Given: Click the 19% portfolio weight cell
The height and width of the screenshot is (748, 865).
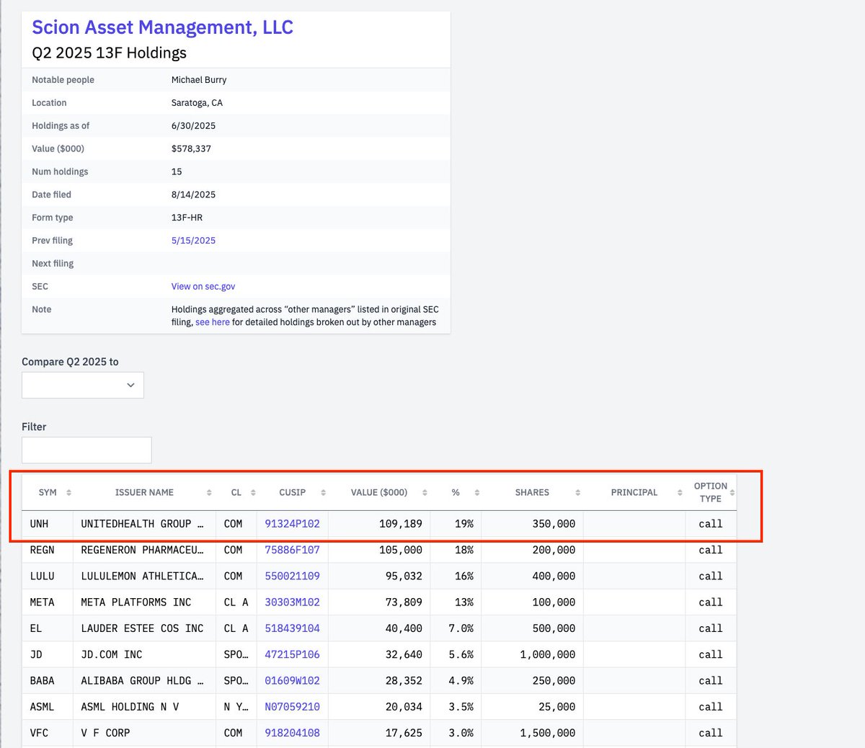Looking at the screenshot, I should (456, 524).
